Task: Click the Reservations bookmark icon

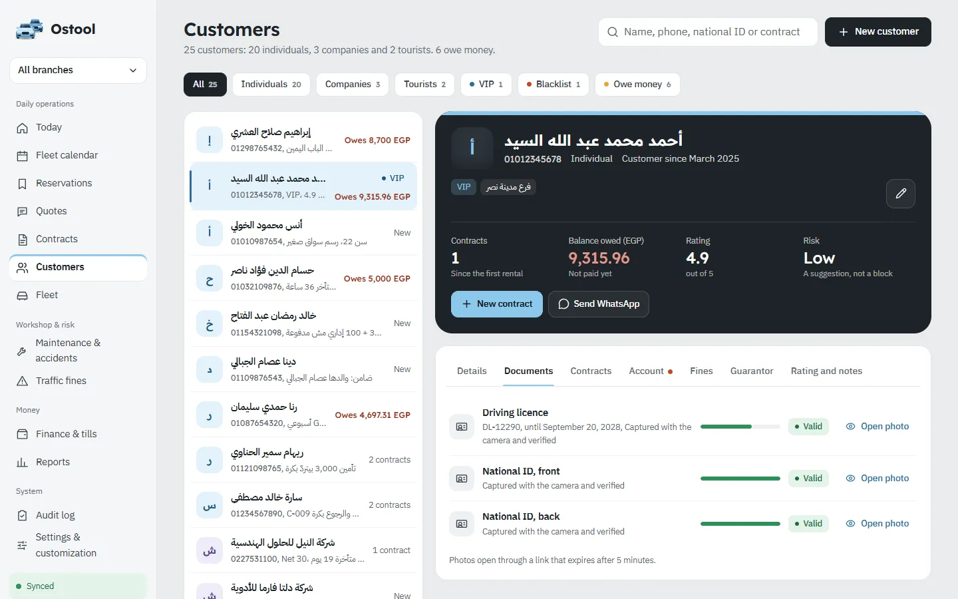Action: coord(23,184)
